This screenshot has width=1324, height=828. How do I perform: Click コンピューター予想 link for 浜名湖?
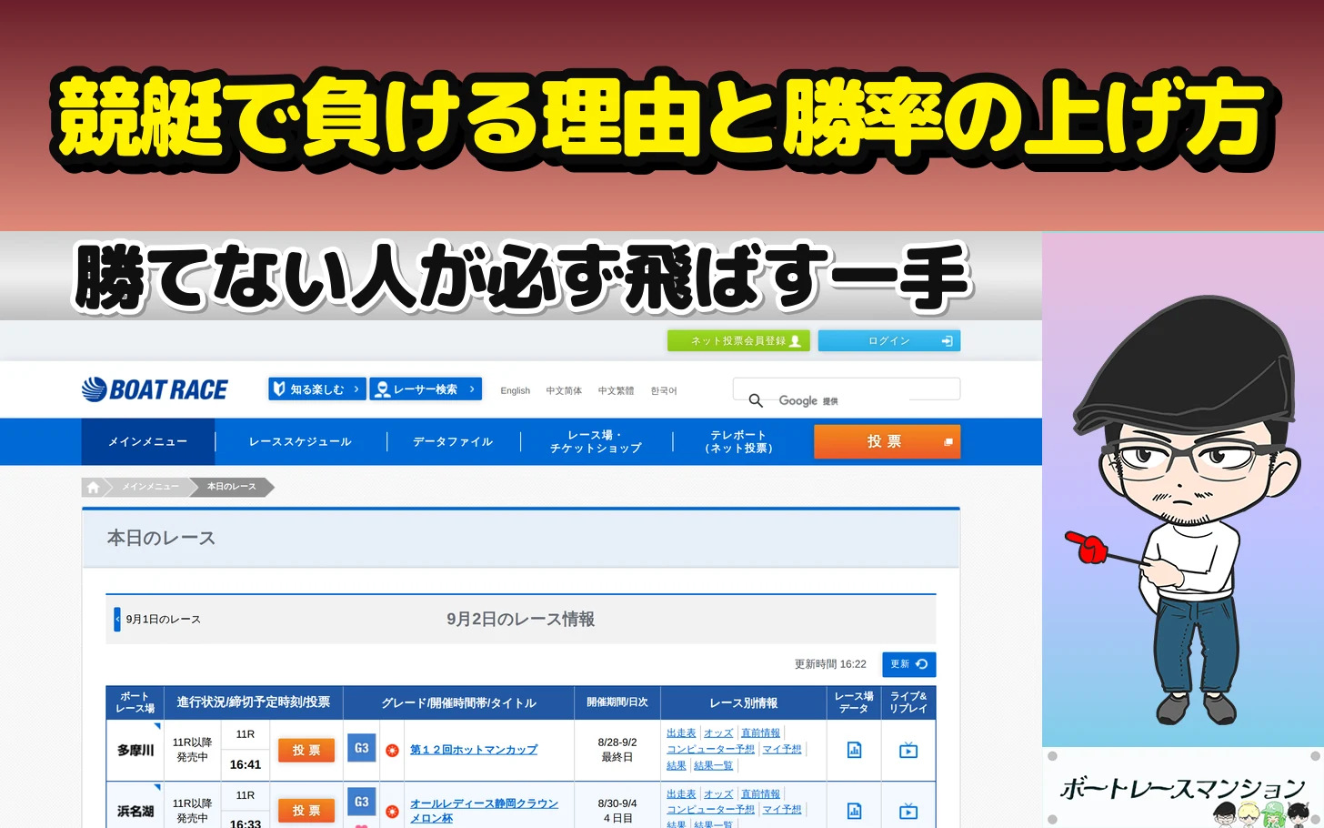[x=710, y=809]
